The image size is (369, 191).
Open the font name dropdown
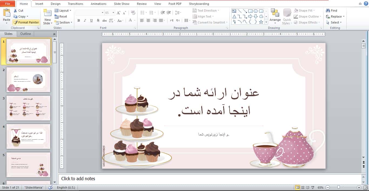[x=103, y=13]
